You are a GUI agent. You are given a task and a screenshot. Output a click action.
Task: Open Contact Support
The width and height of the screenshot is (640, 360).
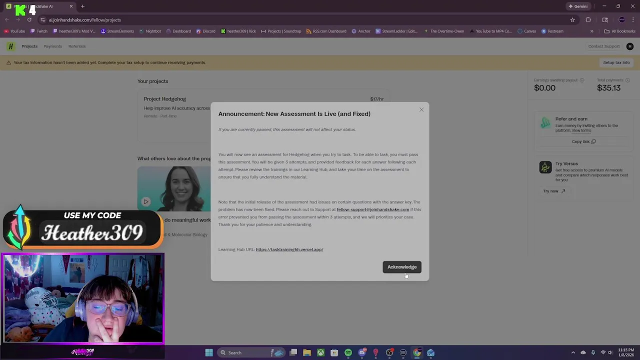[x=603, y=46]
